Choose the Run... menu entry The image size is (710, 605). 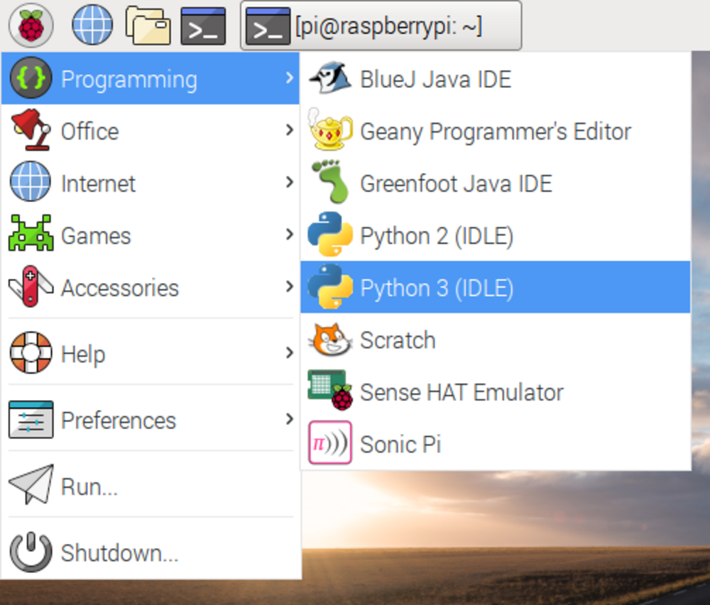tap(151, 486)
